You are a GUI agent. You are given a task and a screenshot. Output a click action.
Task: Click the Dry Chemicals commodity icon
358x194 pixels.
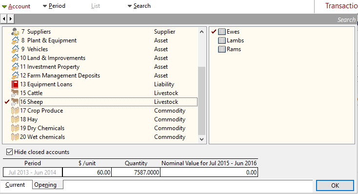tap(15, 128)
